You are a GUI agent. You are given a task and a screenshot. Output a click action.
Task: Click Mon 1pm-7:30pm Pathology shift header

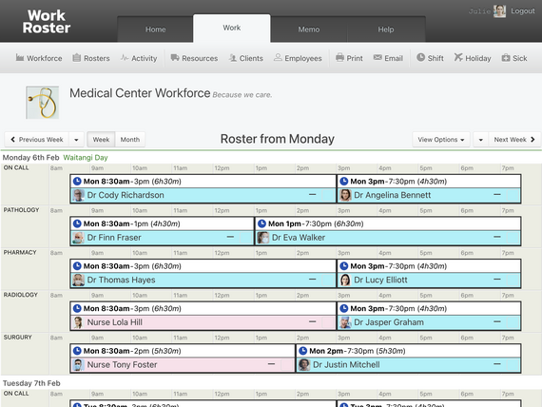388,223
